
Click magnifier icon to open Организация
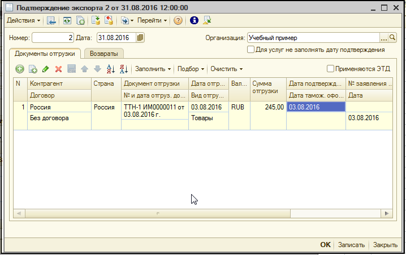[392, 38]
